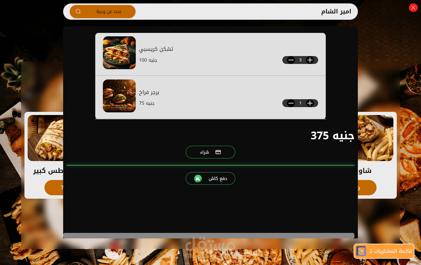421x265 pixels.
Task: Click the شراء purchase button label
Action: [205, 152]
